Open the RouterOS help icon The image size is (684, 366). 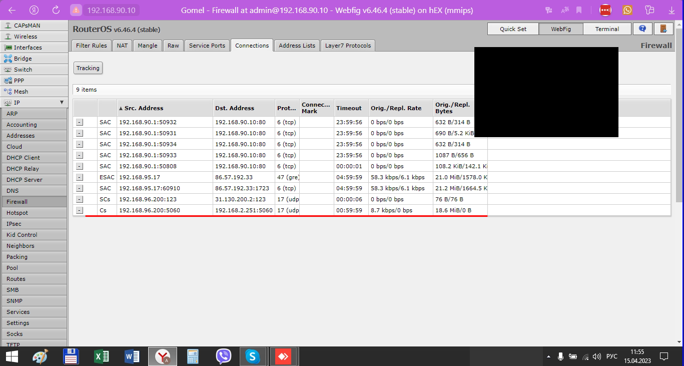coord(642,29)
